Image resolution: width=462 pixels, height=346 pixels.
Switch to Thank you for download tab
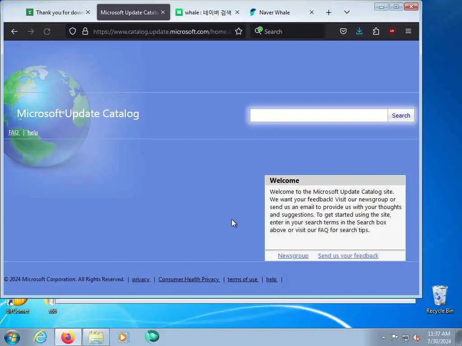[58, 12]
